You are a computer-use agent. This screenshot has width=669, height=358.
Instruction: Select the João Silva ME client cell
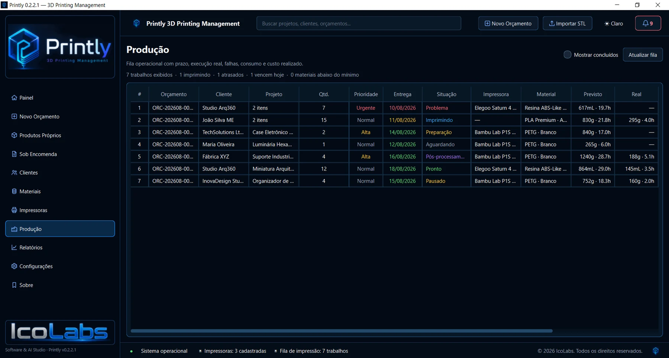[224, 120]
